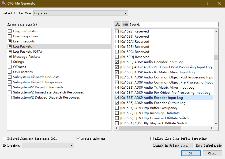Check [0x1537] QTV Http Buffer Occupancy
Viewport: 225px width, 159px height.
tap(117, 108)
